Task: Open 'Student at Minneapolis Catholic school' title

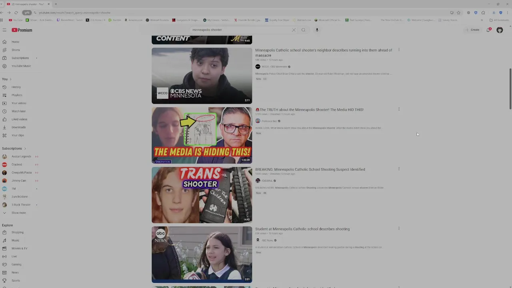Action: 302,229
